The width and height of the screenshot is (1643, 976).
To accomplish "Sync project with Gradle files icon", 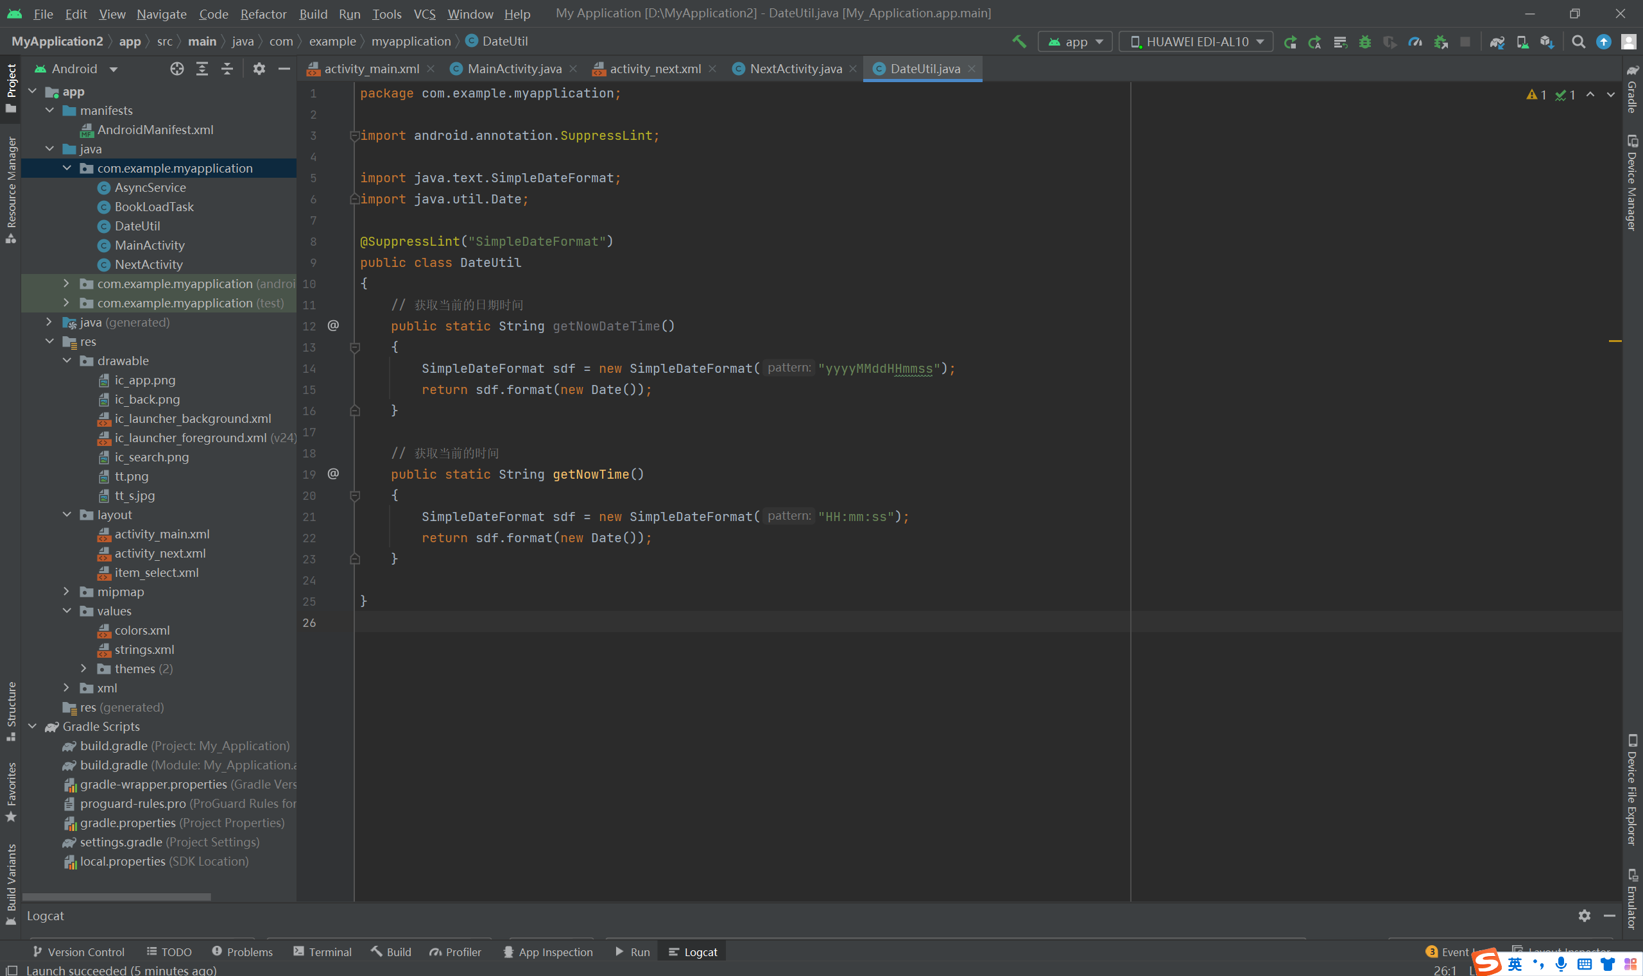I will (1497, 42).
